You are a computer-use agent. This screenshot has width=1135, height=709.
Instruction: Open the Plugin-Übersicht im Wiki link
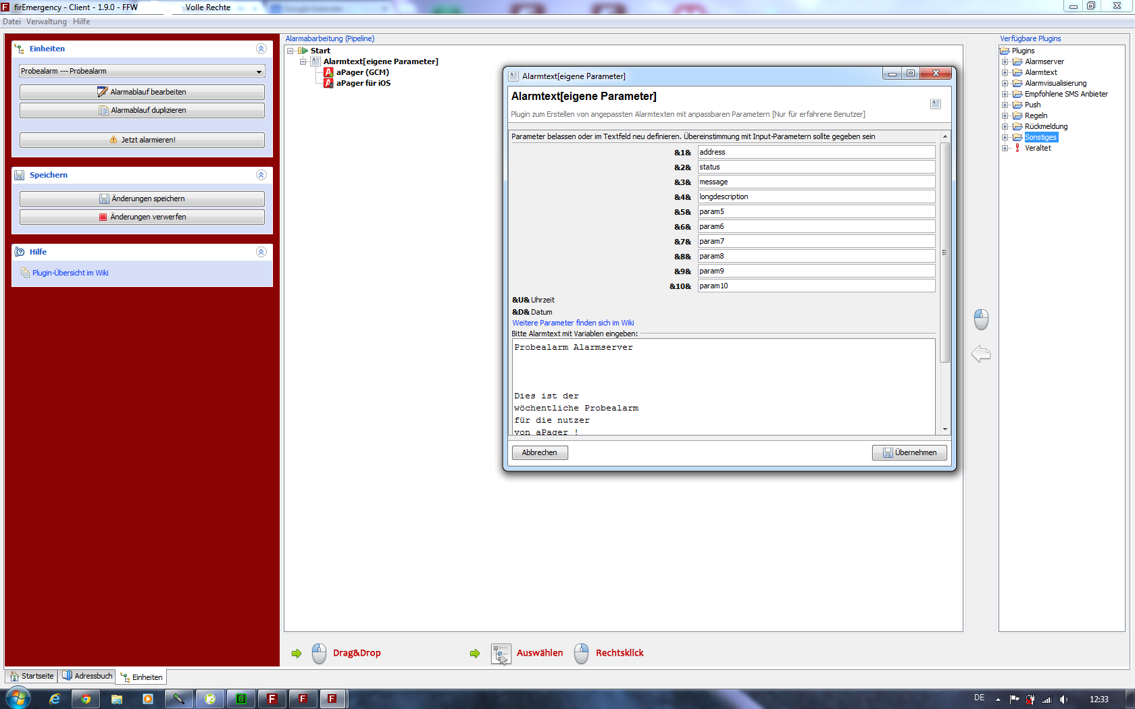click(70, 273)
